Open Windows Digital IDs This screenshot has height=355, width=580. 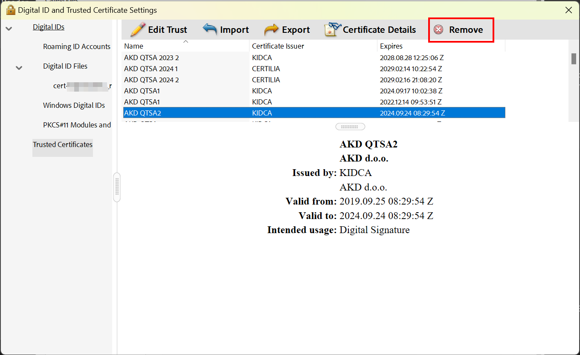click(74, 105)
